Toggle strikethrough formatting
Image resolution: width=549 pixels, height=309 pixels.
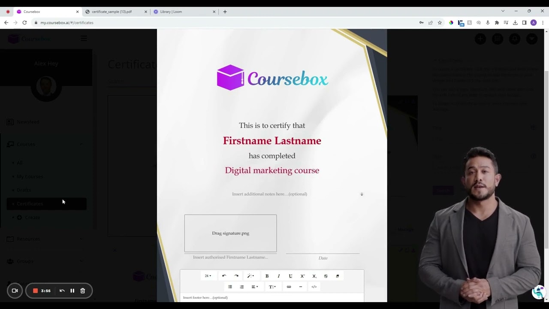[326, 276]
